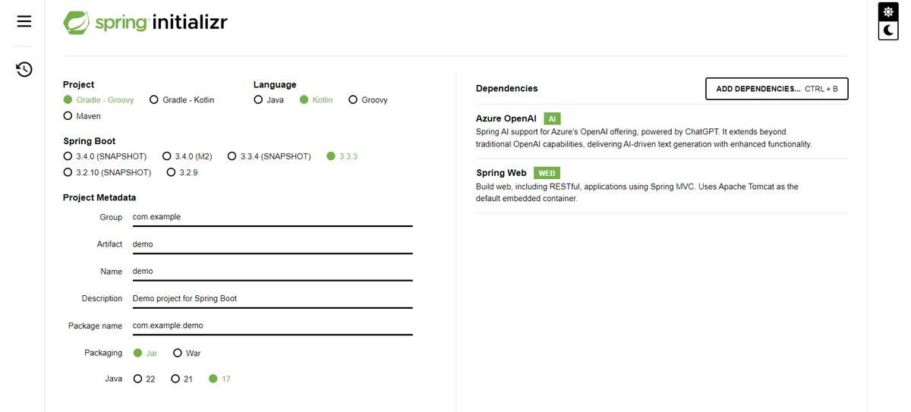Click the Spring Web description text
The height and width of the screenshot is (412, 911).
coord(637,193)
